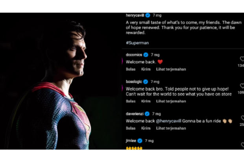Click Lihat terjemahan under dccomics comment
The image size is (244, 162).
(x=171, y=69)
